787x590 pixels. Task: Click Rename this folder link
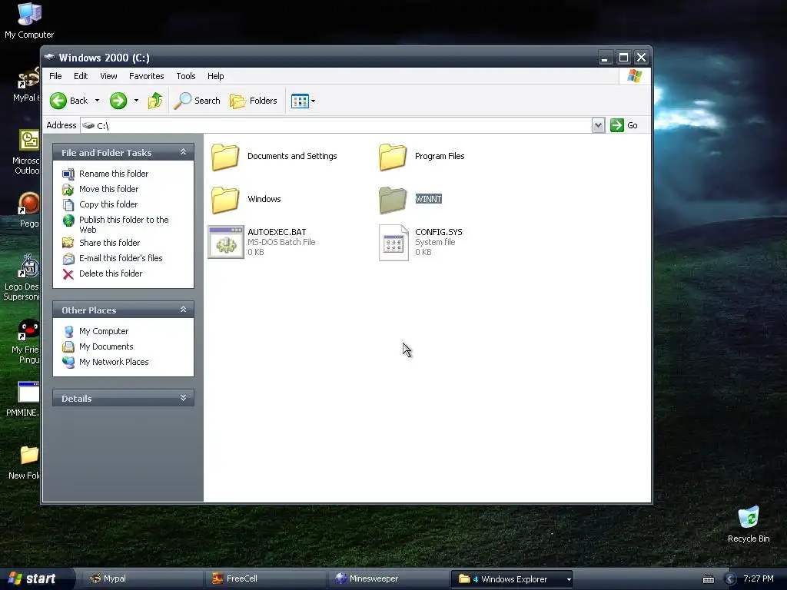click(114, 174)
